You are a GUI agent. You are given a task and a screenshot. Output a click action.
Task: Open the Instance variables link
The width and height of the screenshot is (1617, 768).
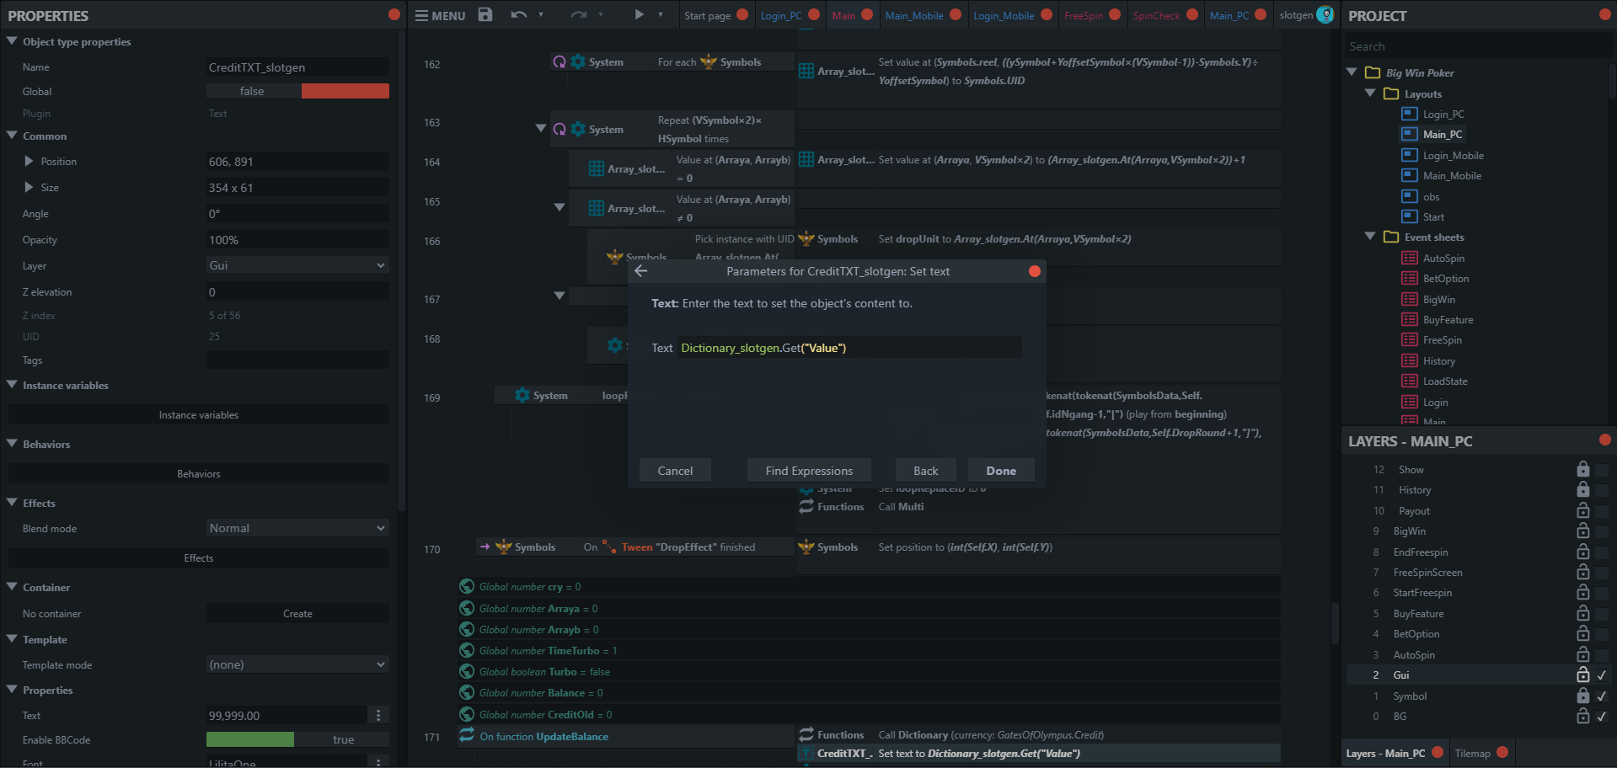199,414
